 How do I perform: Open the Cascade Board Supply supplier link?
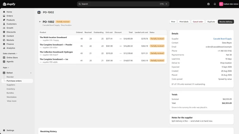(222, 39)
